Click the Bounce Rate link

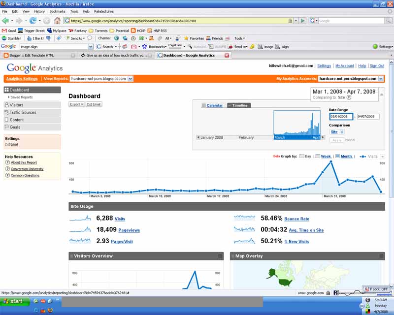(x=297, y=219)
